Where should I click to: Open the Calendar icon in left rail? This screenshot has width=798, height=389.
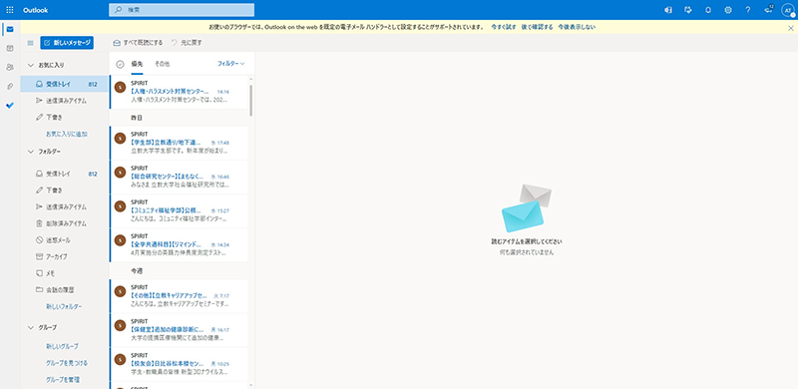[x=10, y=48]
